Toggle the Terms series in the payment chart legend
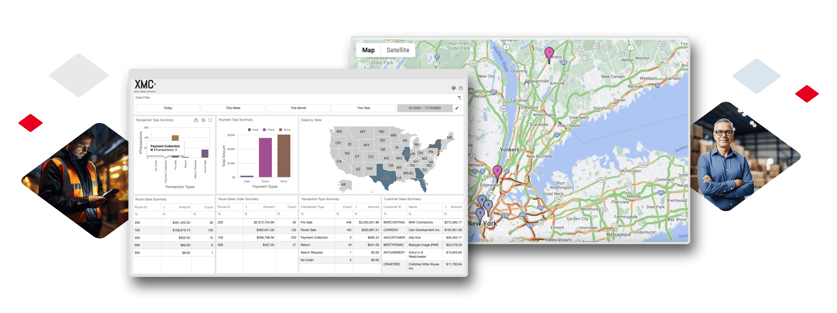This screenshot has height=313, width=837. 285,130
